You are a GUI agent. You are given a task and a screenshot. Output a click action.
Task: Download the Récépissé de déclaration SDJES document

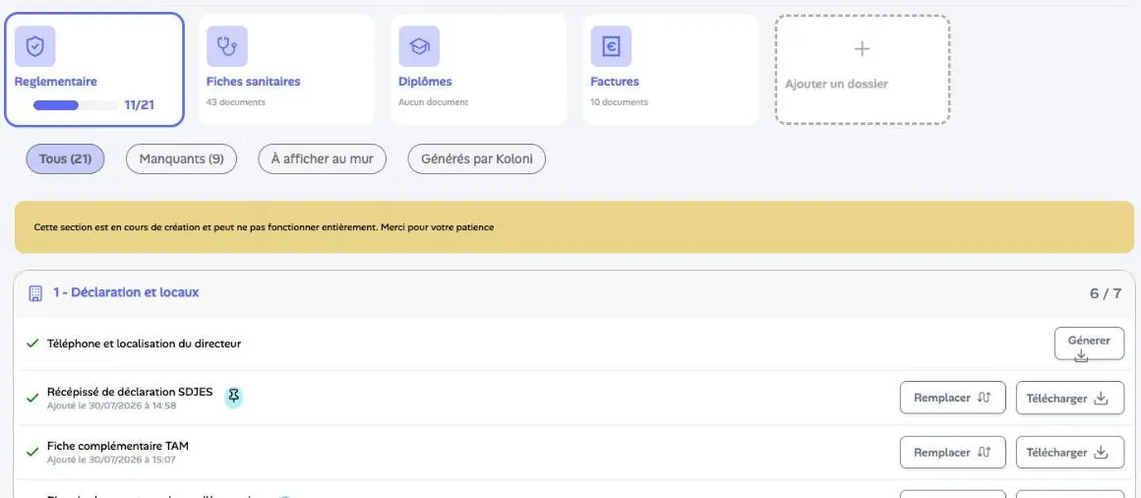click(1070, 398)
